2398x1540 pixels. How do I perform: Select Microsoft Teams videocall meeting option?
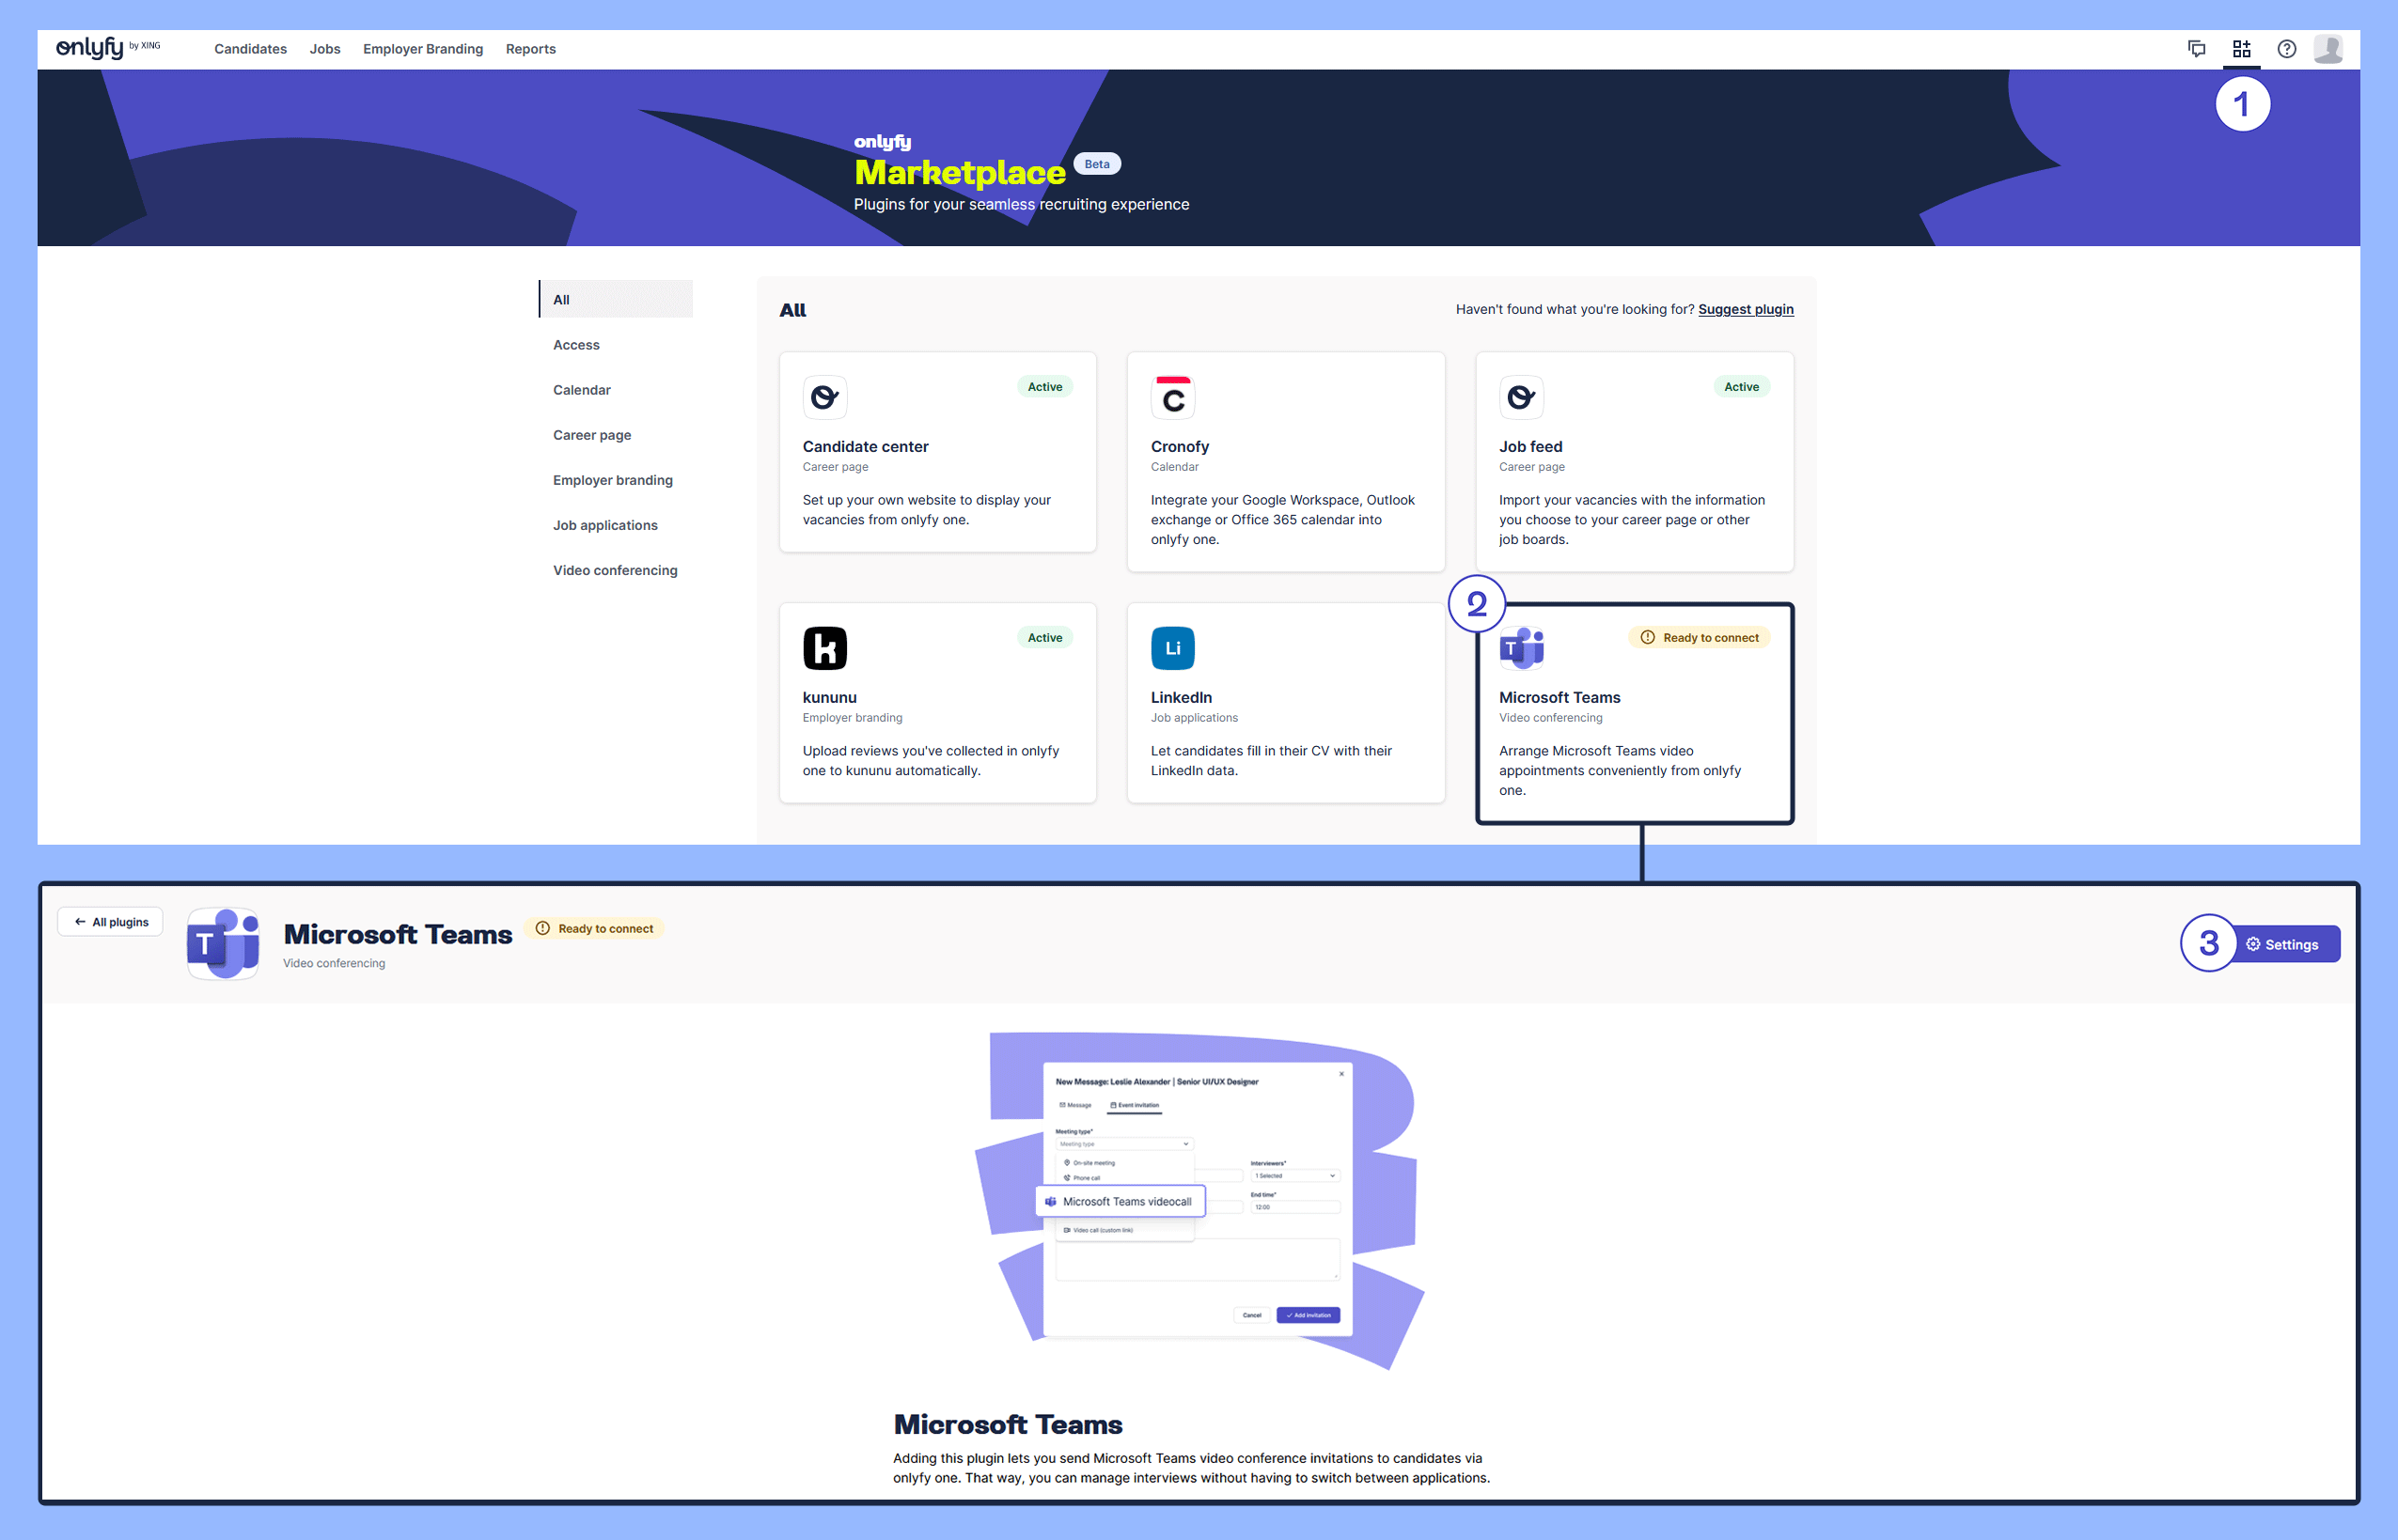tap(1121, 1201)
